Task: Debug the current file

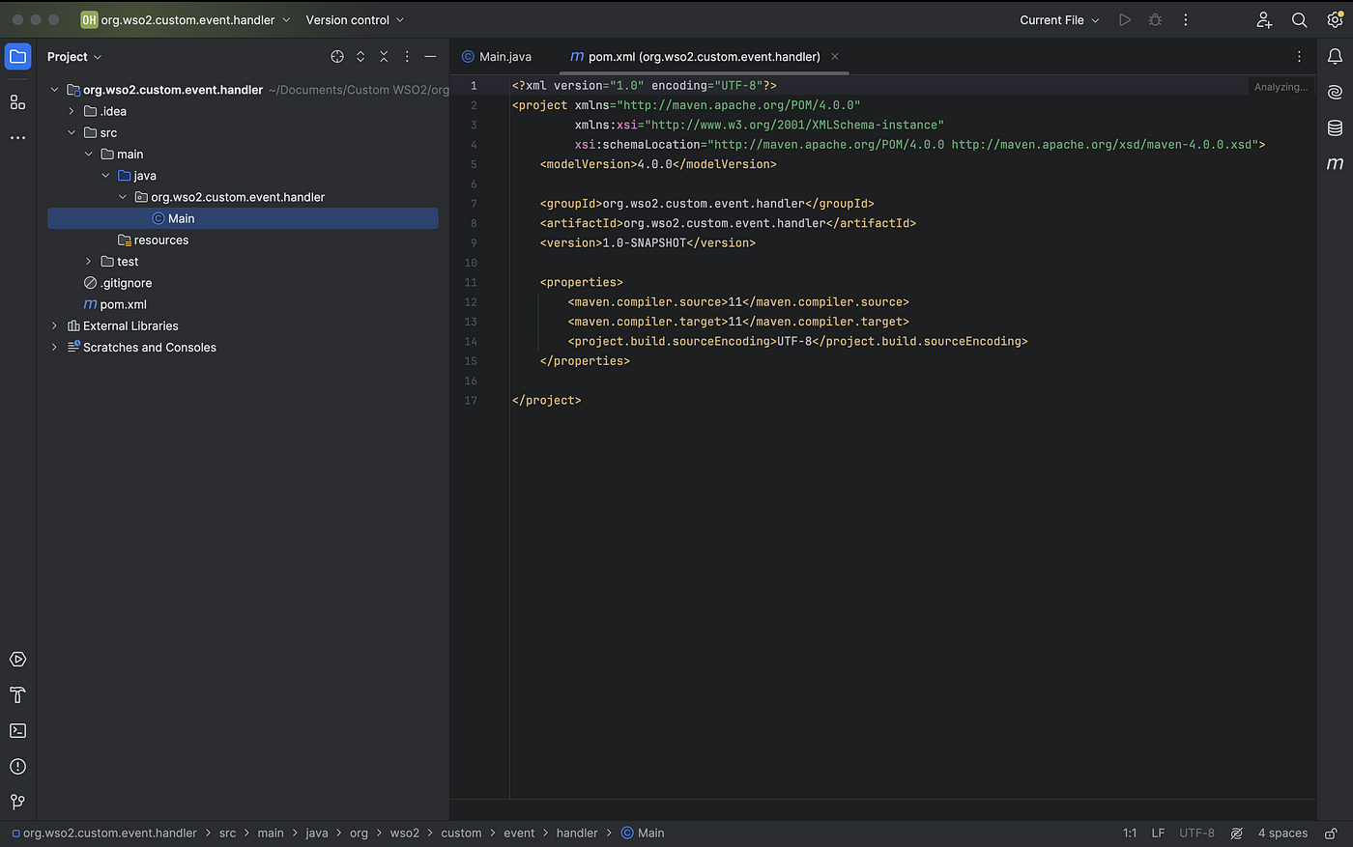Action: click(x=1155, y=20)
